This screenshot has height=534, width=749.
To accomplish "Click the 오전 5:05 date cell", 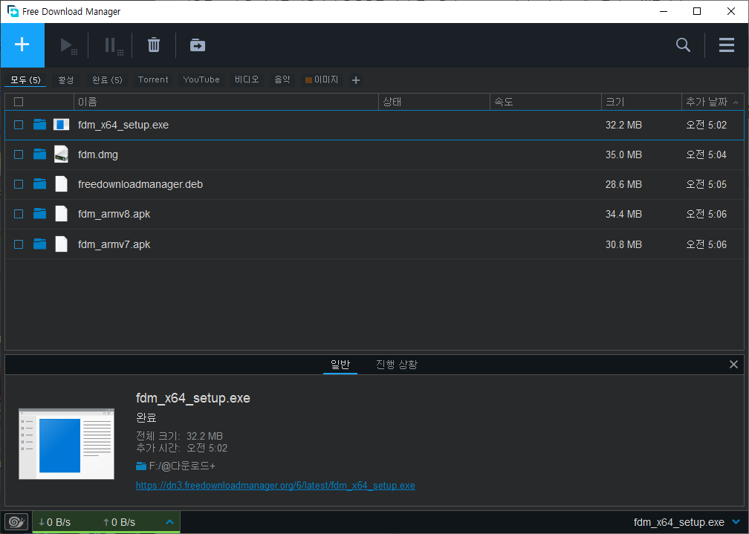I will coord(706,184).
